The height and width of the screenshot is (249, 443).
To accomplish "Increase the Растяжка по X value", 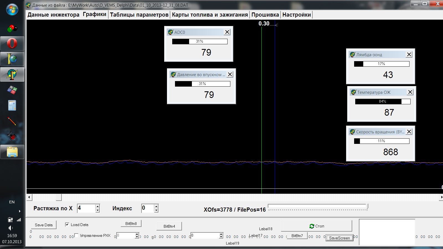I will point(97,206).
